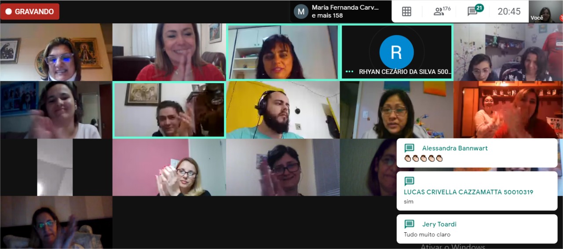563x249 pixels.
Task: Open Lucas Crivella Cazzamatta's "sim" message
Action: click(477, 191)
